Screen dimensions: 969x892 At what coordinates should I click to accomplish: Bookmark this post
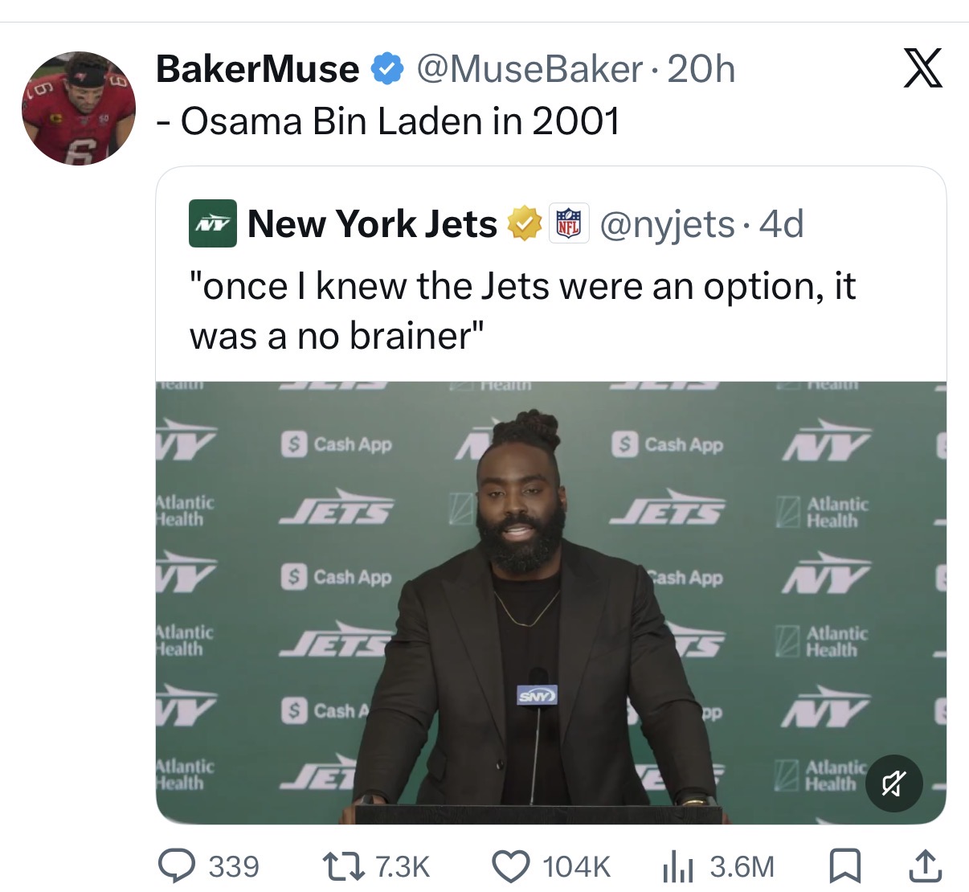pos(844,865)
